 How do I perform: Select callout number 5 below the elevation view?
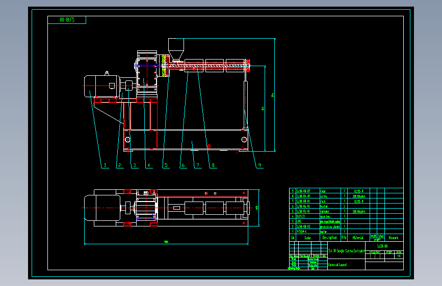tap(166, 165)
